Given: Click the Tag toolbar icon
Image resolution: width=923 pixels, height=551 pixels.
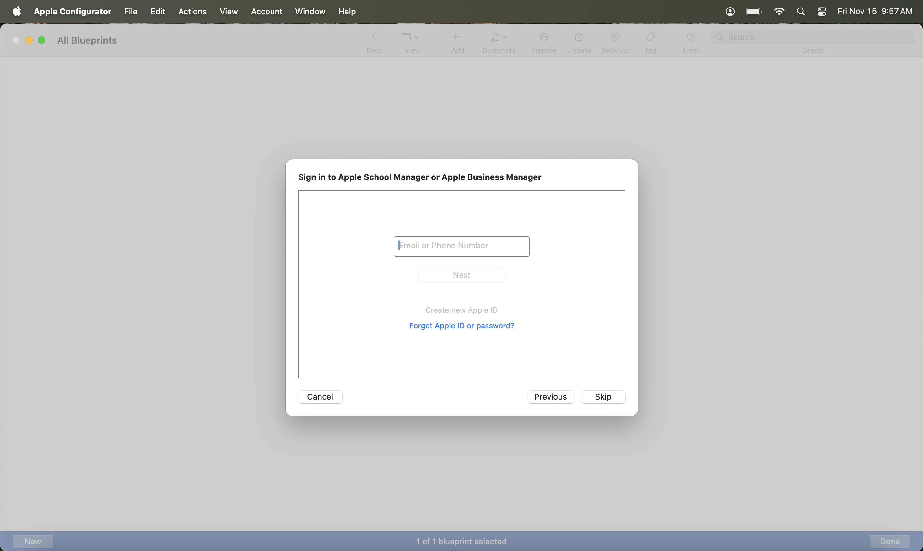Looking at the screenshot, I should click(x=650, y=37).
